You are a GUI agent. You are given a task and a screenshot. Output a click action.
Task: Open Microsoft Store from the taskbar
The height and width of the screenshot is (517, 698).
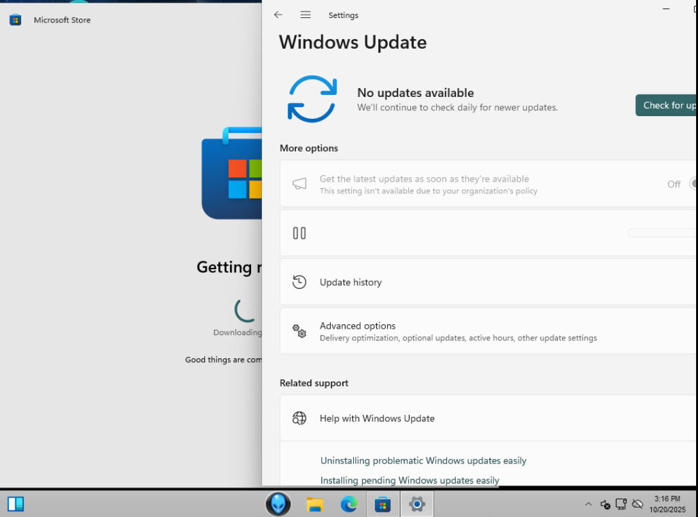click(x=383, y=504)
